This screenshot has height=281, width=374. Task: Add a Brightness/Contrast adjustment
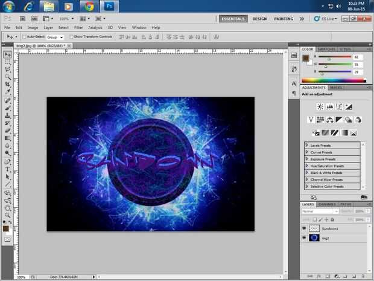point(320,107)
